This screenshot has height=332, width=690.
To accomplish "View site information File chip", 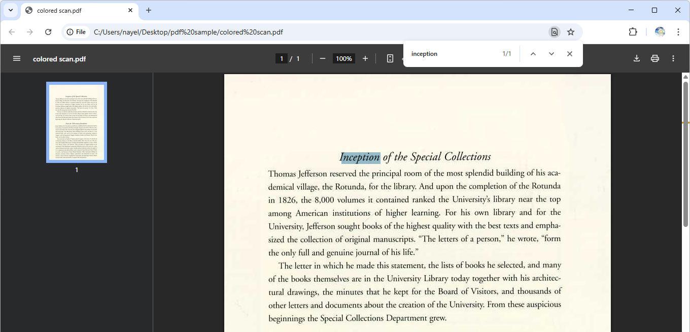I will [x=76, y=32].
